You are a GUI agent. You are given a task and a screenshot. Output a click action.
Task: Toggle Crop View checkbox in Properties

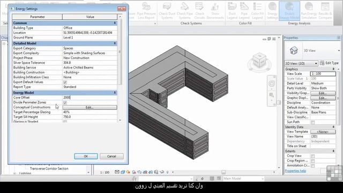click(x=313, y=156)
